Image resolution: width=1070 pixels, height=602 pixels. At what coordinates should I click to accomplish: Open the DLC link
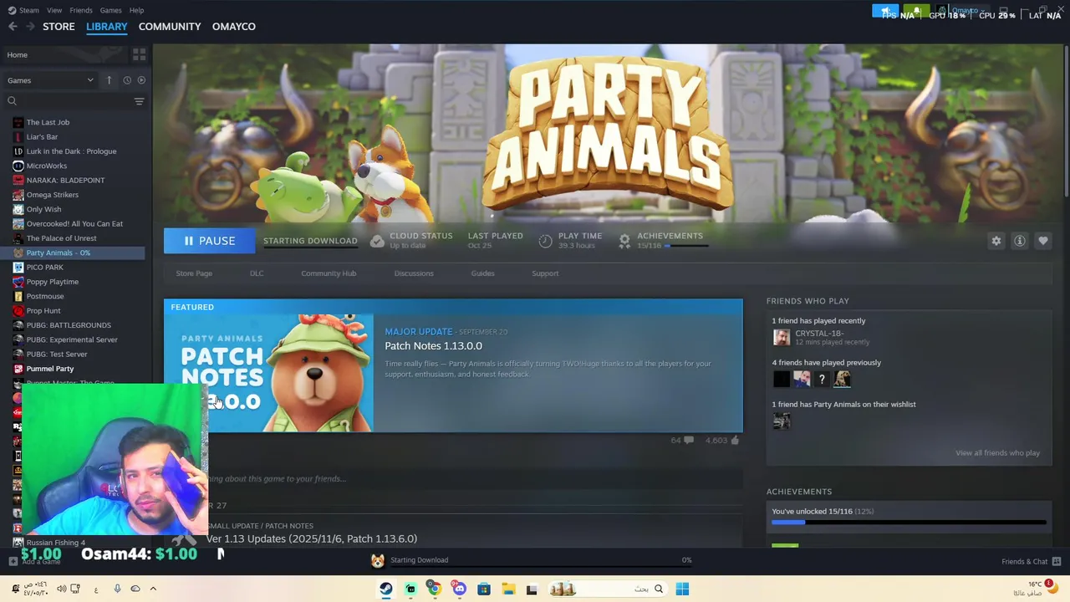pyautogui.click(x=257, y=273)
